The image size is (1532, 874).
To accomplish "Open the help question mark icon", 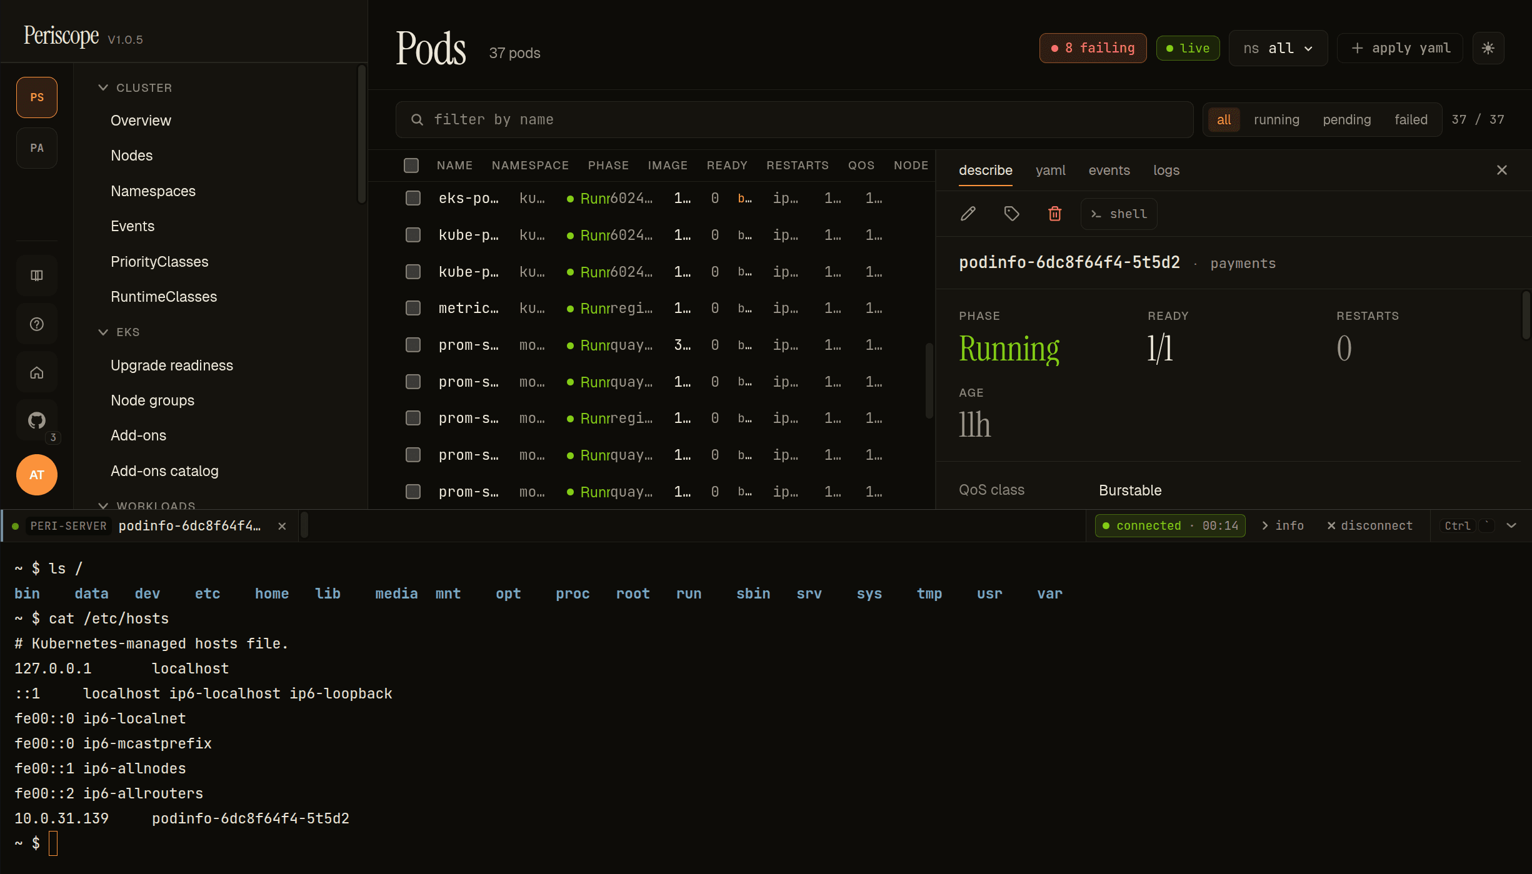I will [x=37, y=324].
